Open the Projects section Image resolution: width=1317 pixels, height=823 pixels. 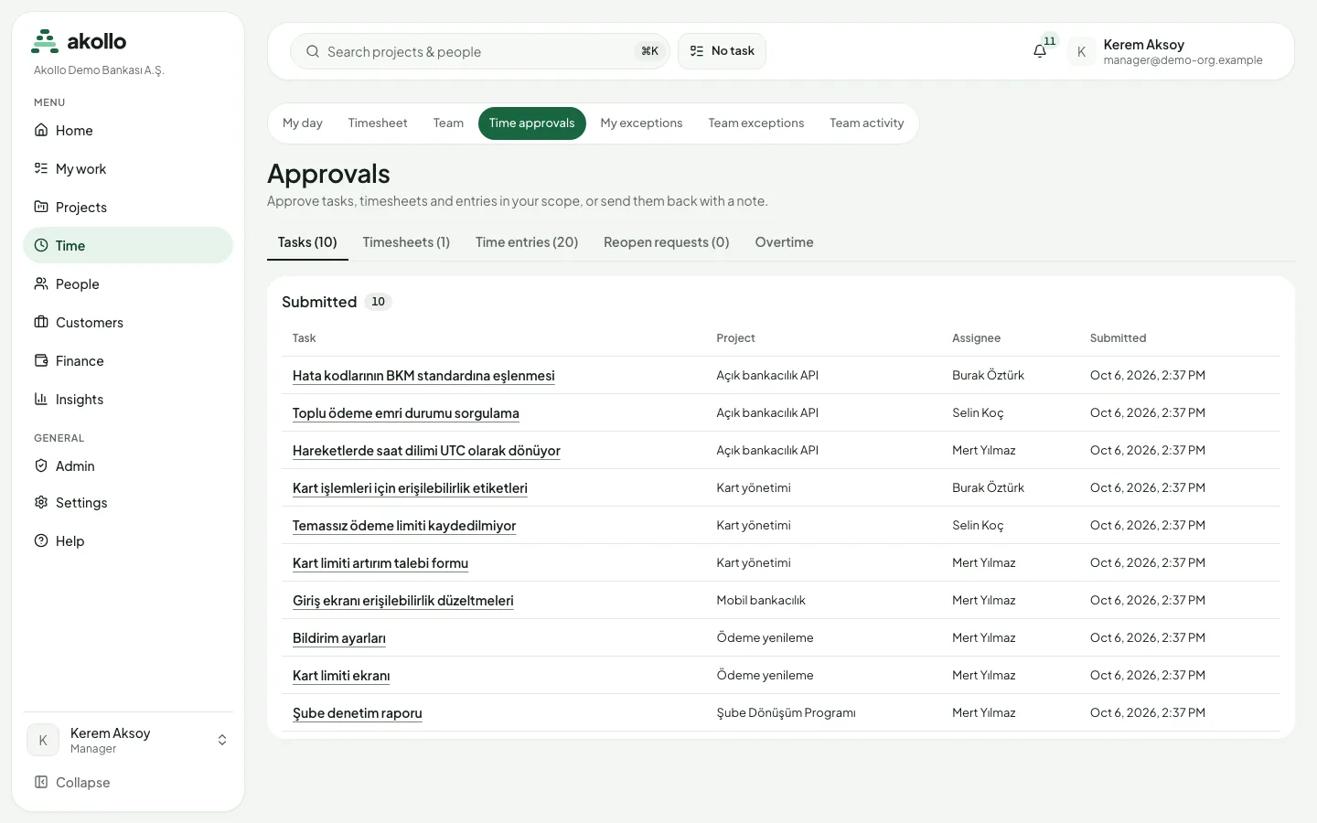[x=128, y=208]
